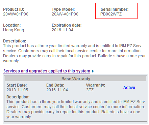Click the Type-Model value 20AW-A01P00

click(x=65, y=14)
